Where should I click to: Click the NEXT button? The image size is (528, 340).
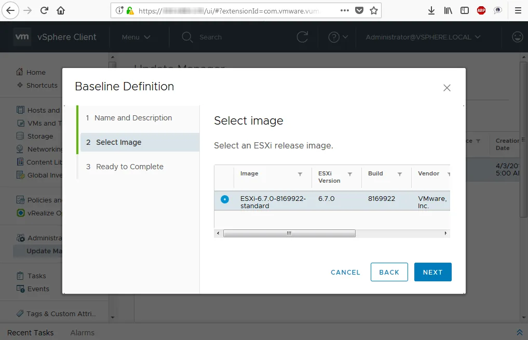[x=432, y=272]
